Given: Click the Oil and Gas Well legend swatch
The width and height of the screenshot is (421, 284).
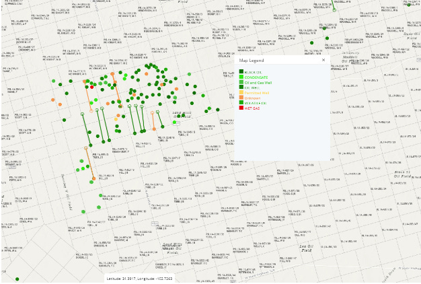Looking at the screenshot, I should point(241,82).
